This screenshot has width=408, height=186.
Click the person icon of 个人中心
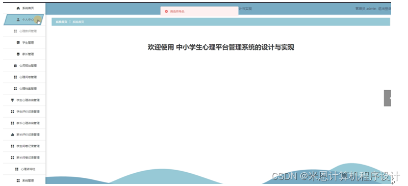point(18,19)
